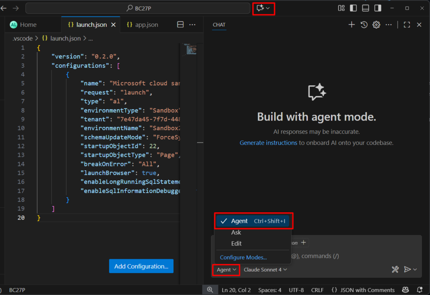Open the Copilot chat icon in title bar
This screenshot has width=430, height=295.
[260, 8]
